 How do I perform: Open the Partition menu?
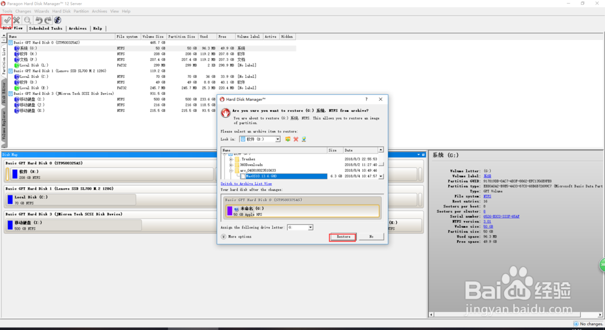[82, 11]
